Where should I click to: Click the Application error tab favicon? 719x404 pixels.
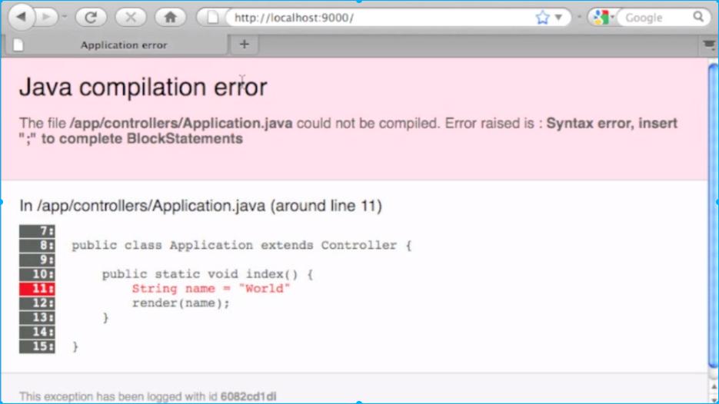click(18, 45)
